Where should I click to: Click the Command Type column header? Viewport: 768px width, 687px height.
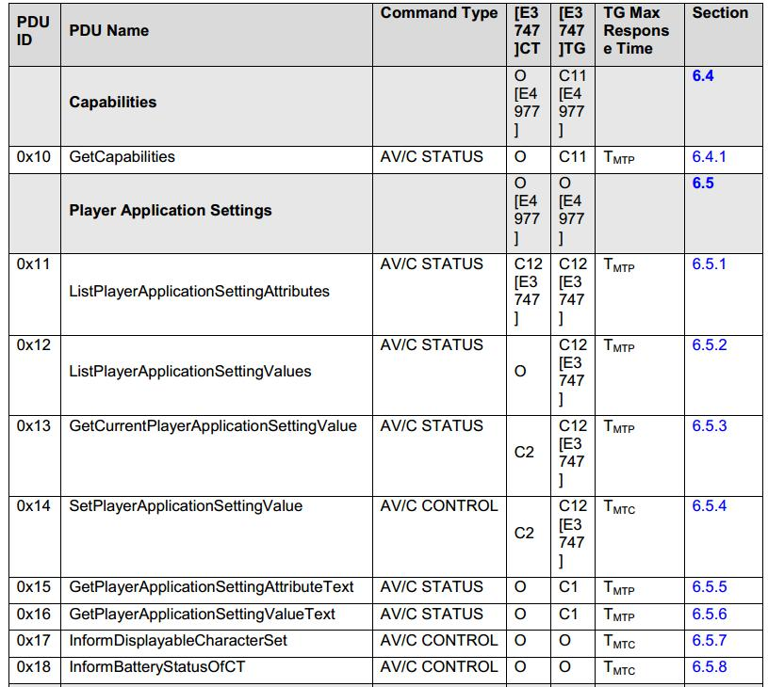tap(439, 13)
